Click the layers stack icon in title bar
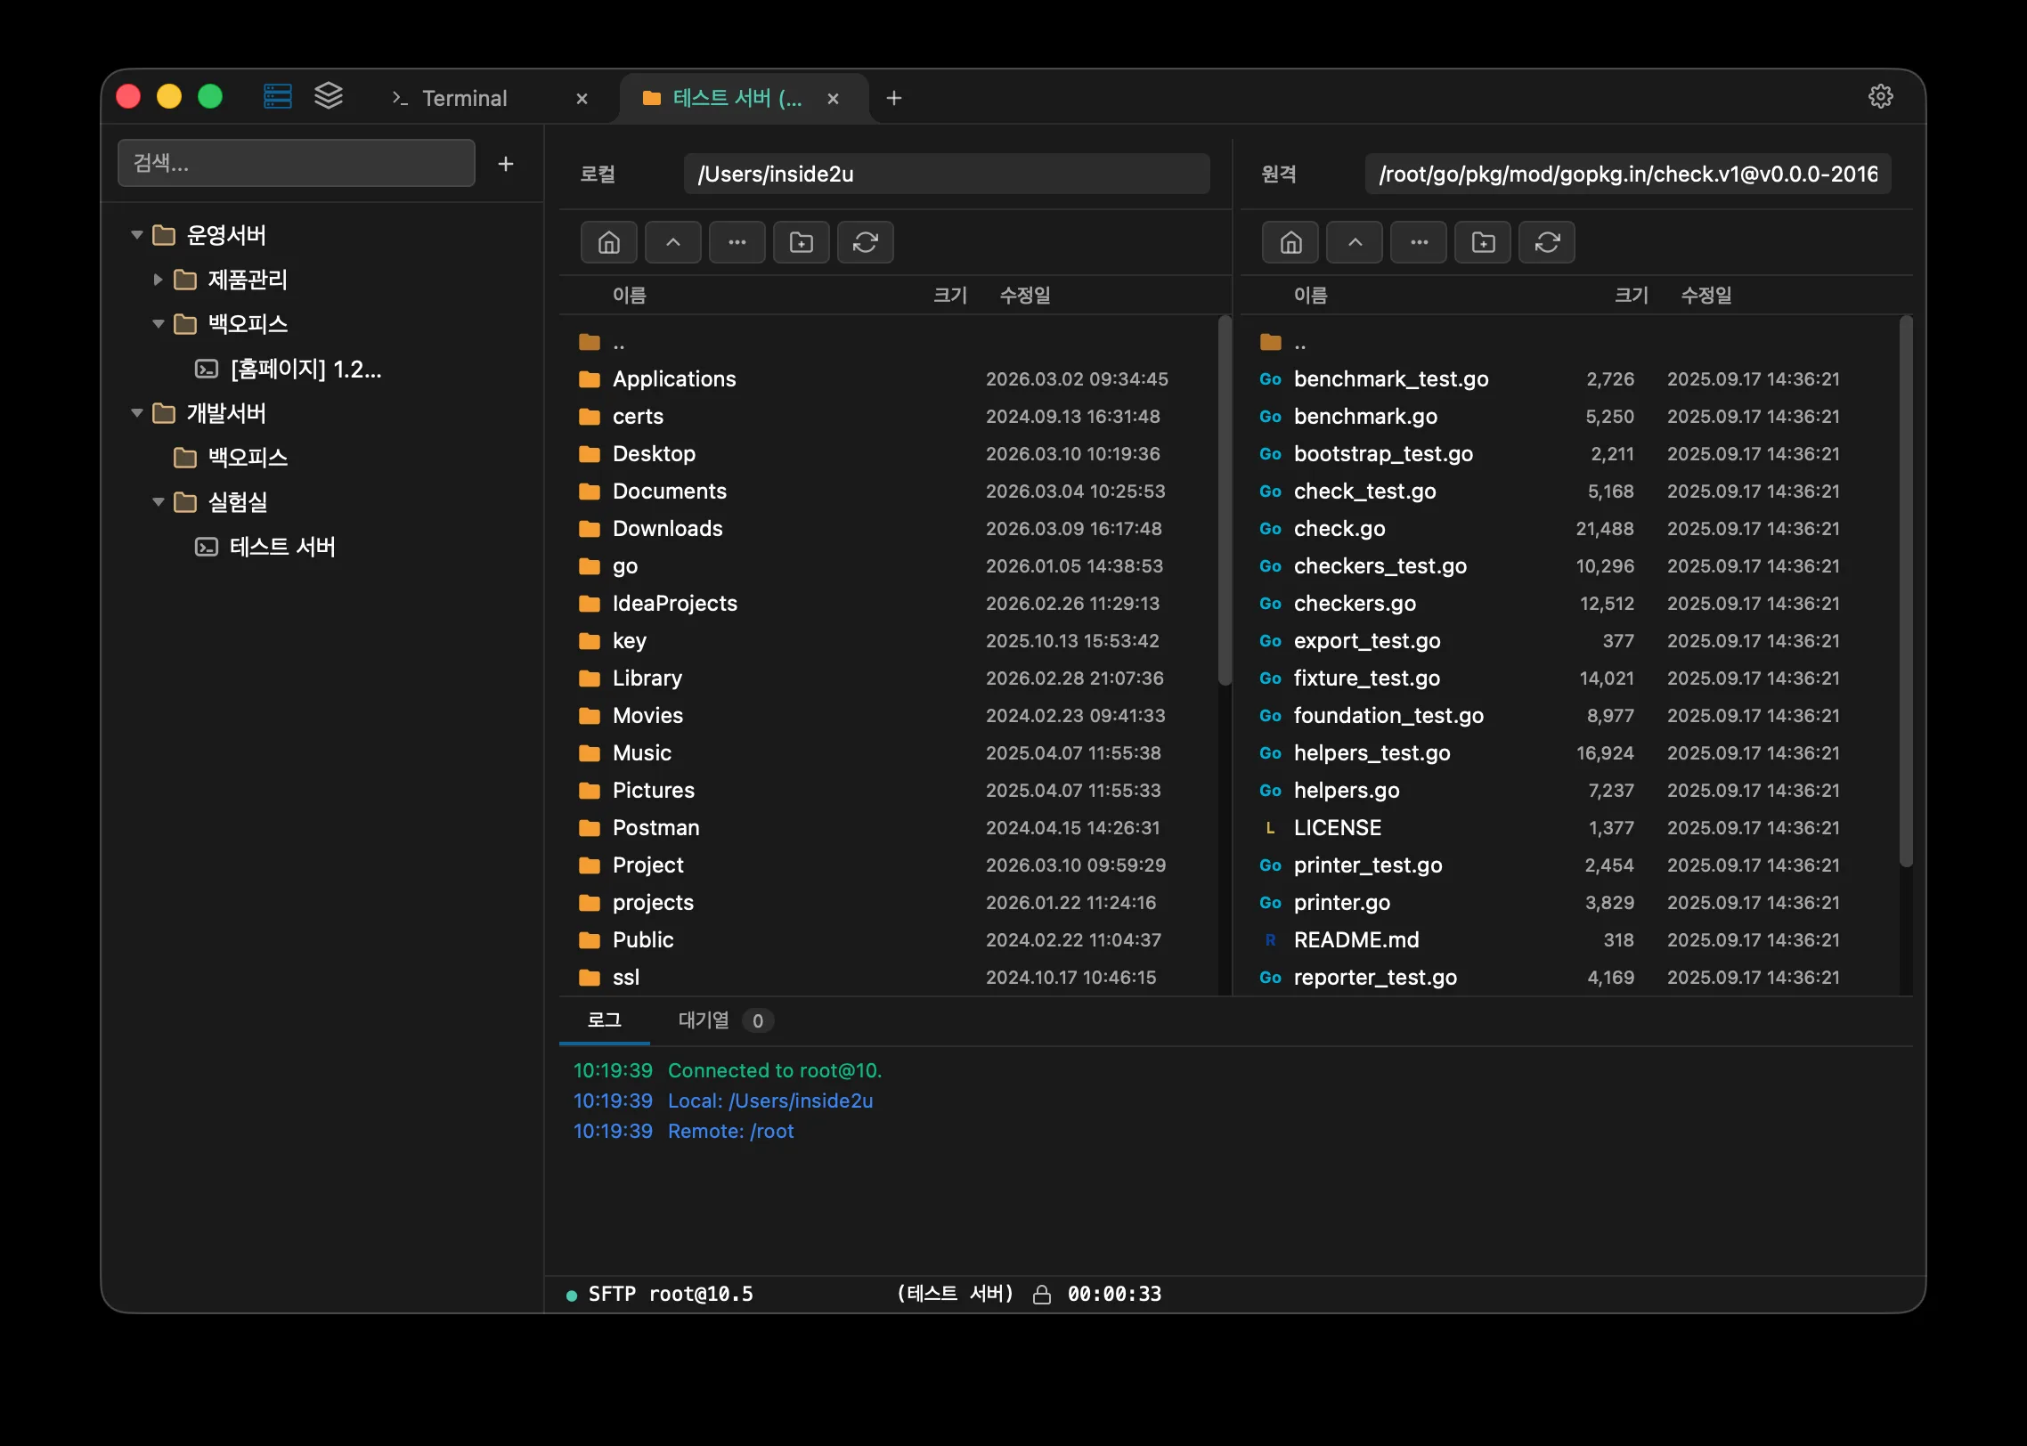The width and height of the screenshot is (2027, 1446). [329, 96]
